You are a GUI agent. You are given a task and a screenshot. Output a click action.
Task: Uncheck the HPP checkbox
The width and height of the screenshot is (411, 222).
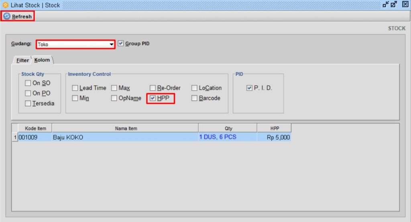click(x=153, y=98)
